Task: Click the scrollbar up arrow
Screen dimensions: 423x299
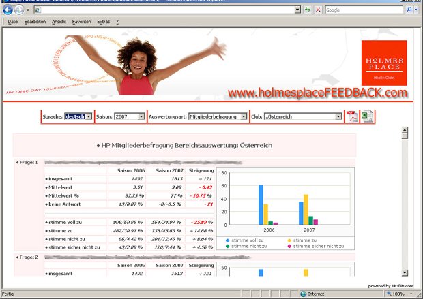Action: tap(405, 130)
